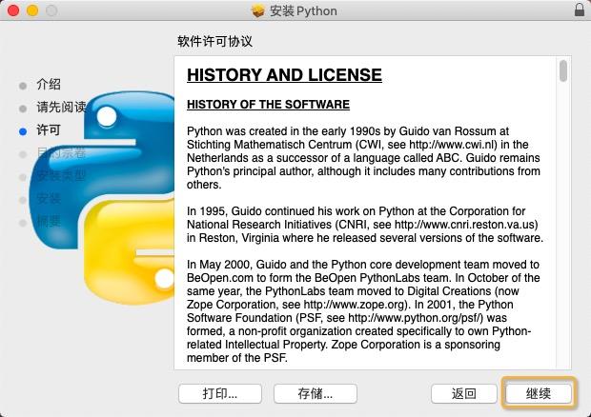Click the gray bullet beside 请先阅读

click(23, 109)
